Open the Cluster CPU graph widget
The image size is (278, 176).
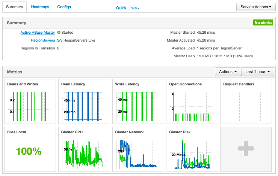coord(83,149)
